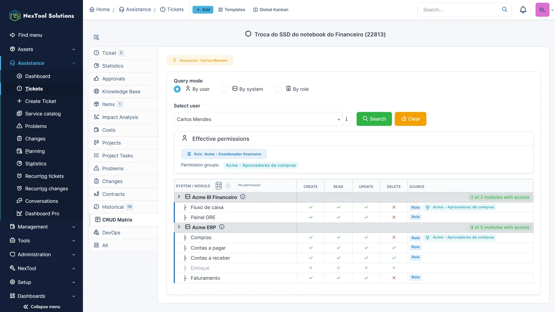Open the notifications bell
The height and width of the screenshot is (312, 555).
coord(523,10)
